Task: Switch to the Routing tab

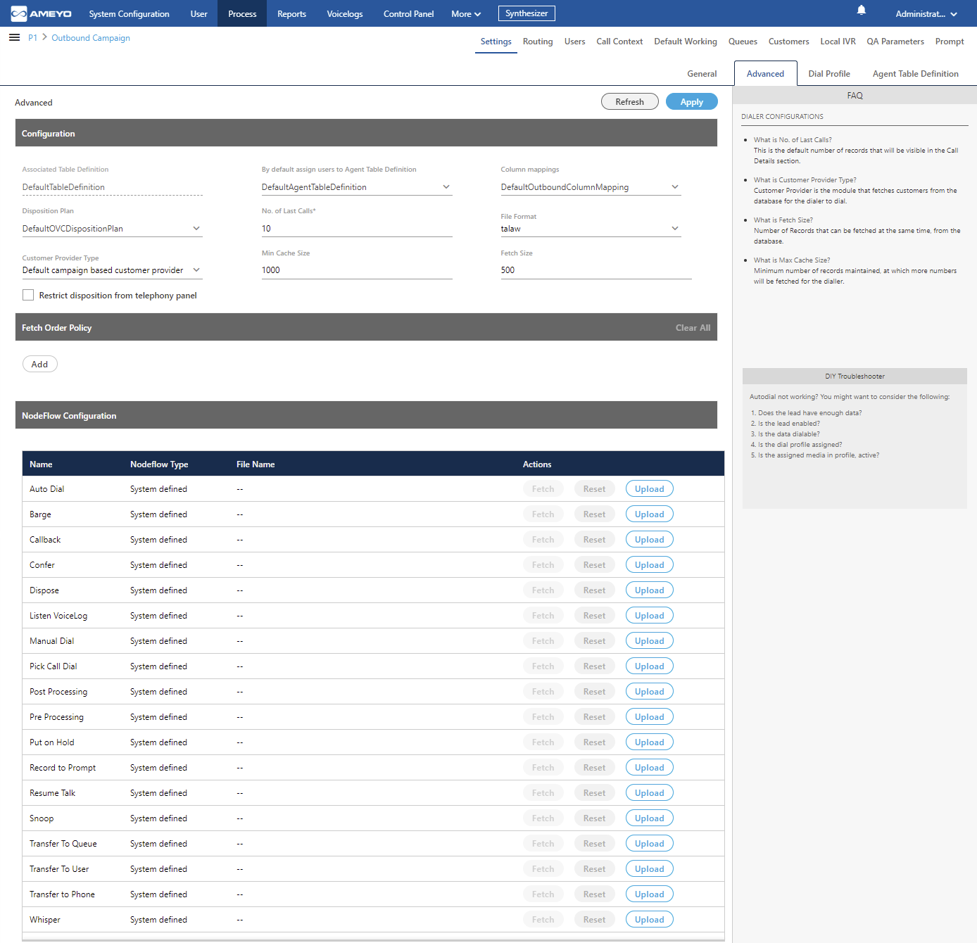Action: click(538, 42)
